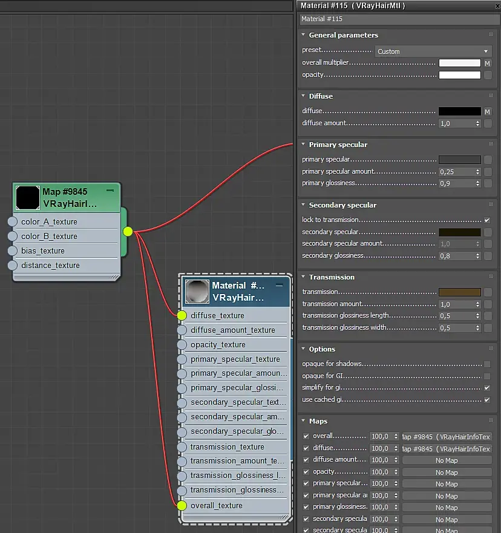Click the primary specular amount value field

click(456, 172)
